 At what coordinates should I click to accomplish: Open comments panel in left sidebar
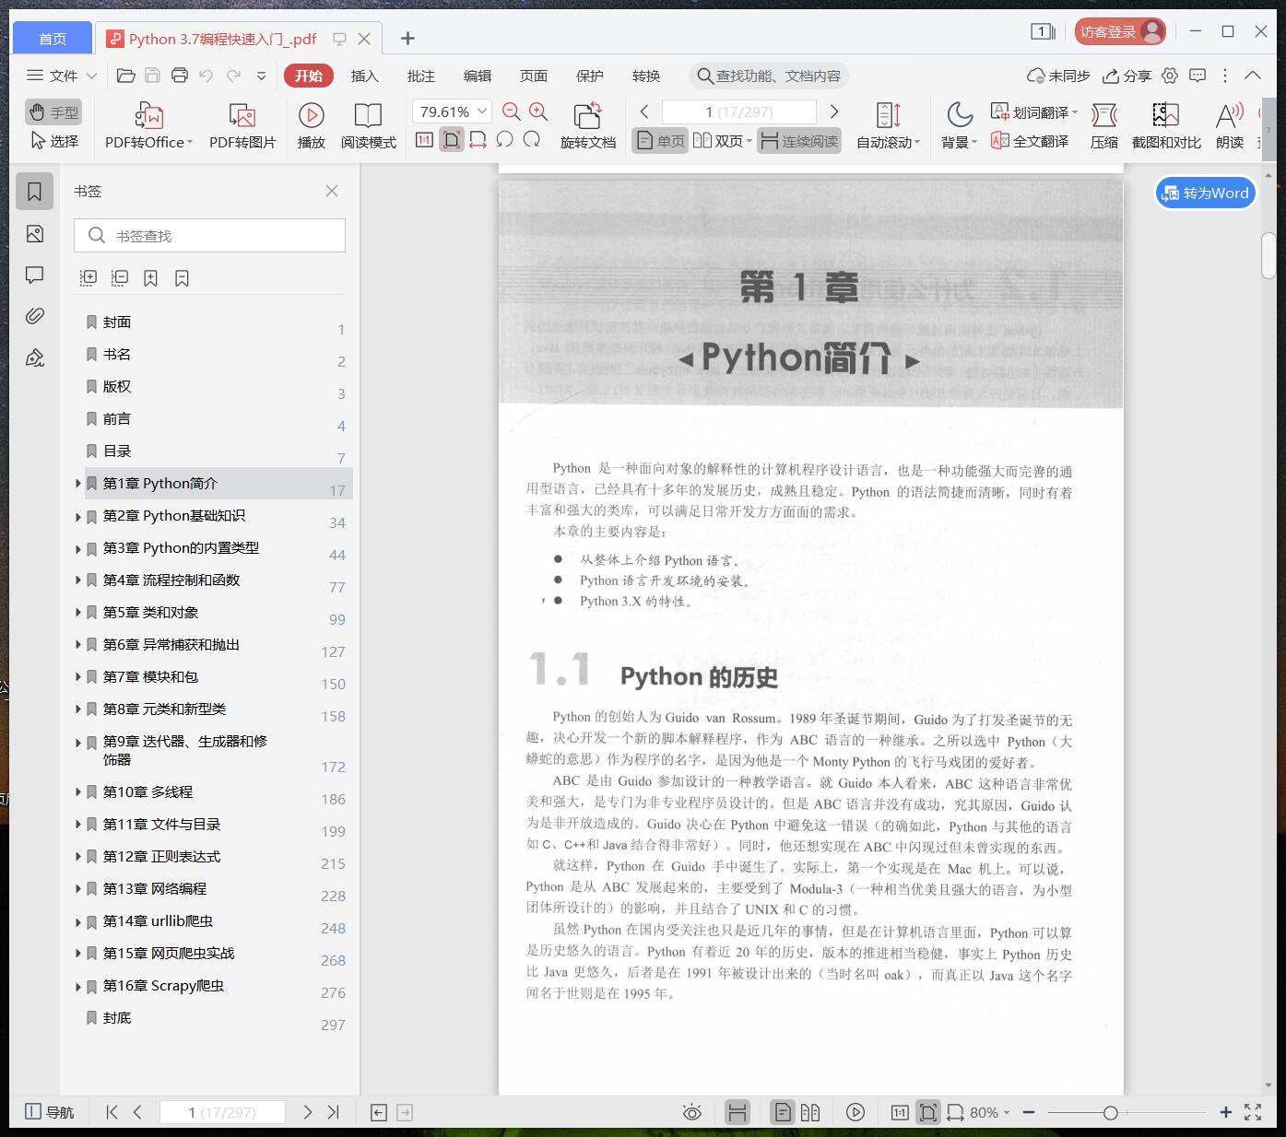pyautogui.click(x=35, y=275)
